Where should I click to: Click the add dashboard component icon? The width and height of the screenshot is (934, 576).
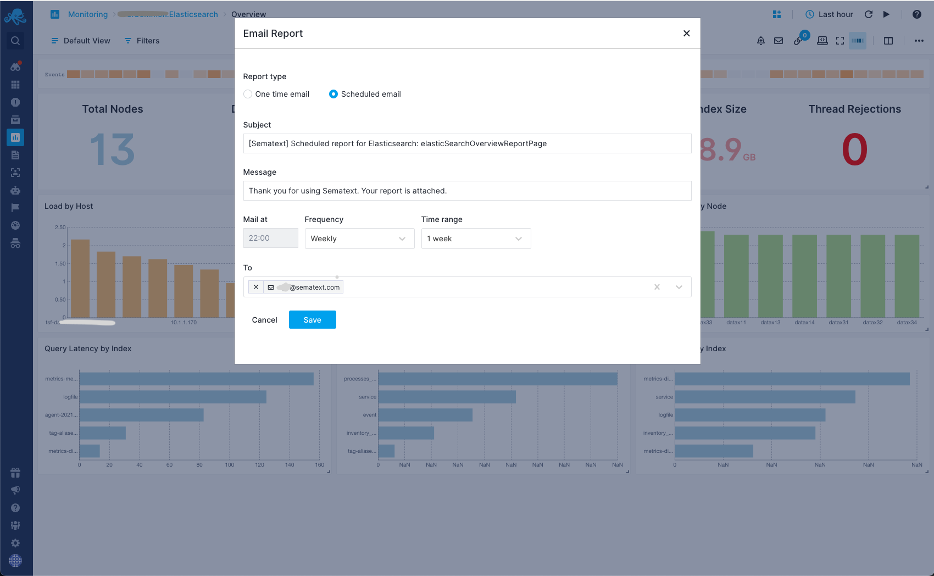777,14
